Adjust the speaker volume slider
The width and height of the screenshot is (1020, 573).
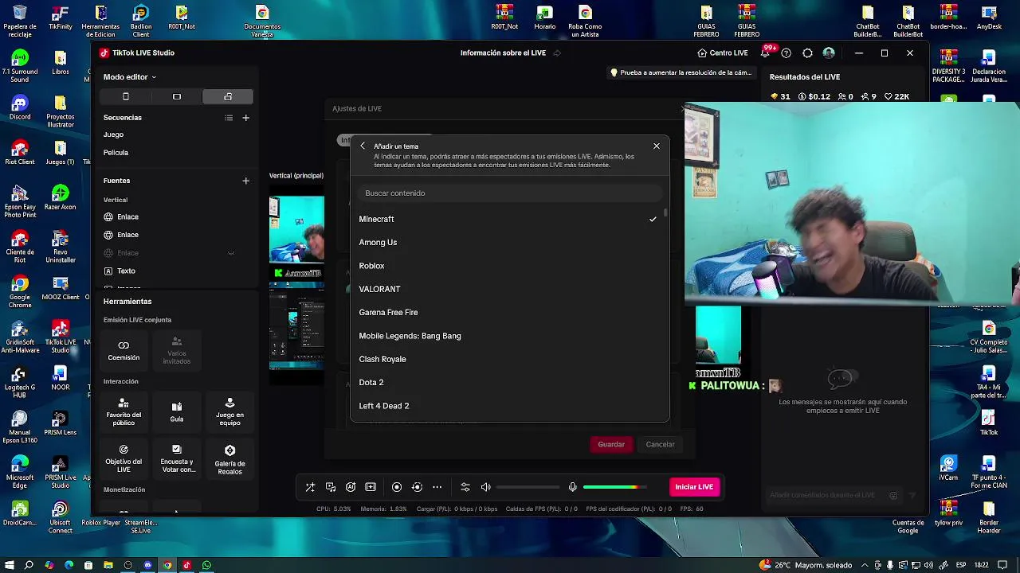pos(528,487)
